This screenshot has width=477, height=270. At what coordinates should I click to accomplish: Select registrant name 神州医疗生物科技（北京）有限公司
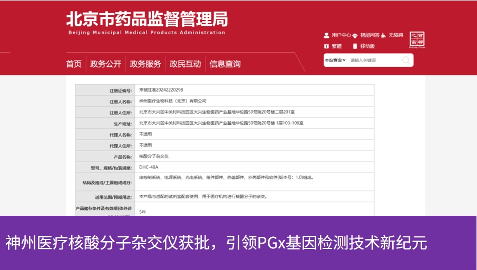173,101
